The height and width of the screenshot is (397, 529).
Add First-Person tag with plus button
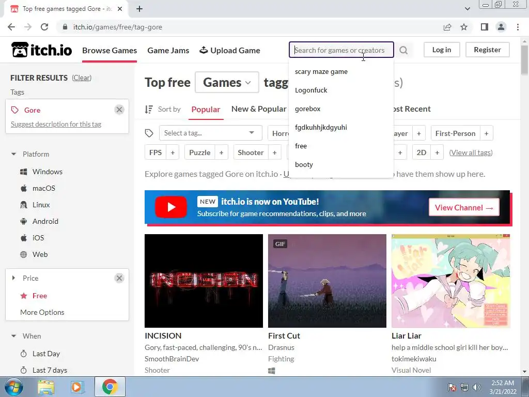tap(487, 133)
